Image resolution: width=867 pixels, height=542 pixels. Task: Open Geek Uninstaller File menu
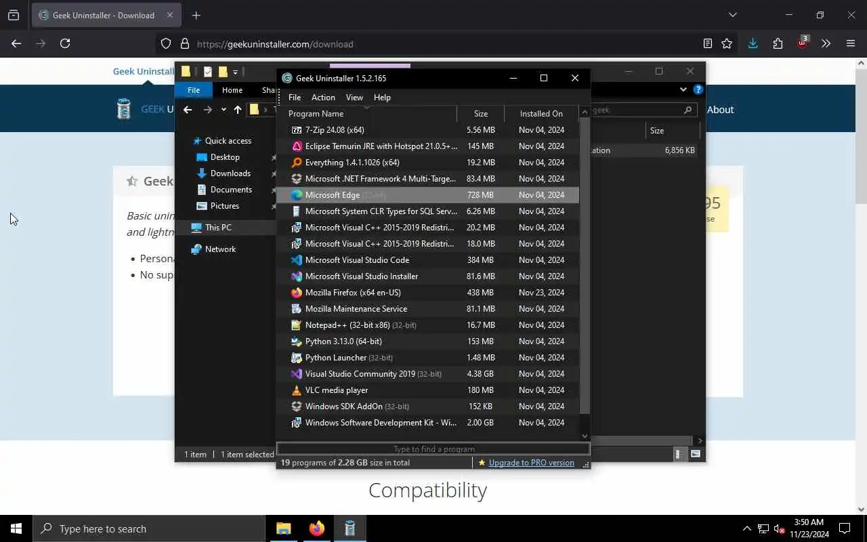pos(295,97)
